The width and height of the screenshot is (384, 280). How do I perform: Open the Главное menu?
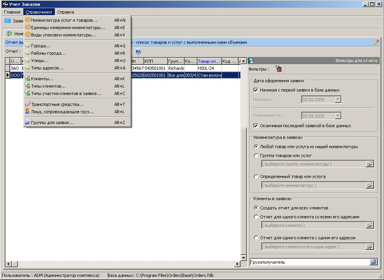12,12
